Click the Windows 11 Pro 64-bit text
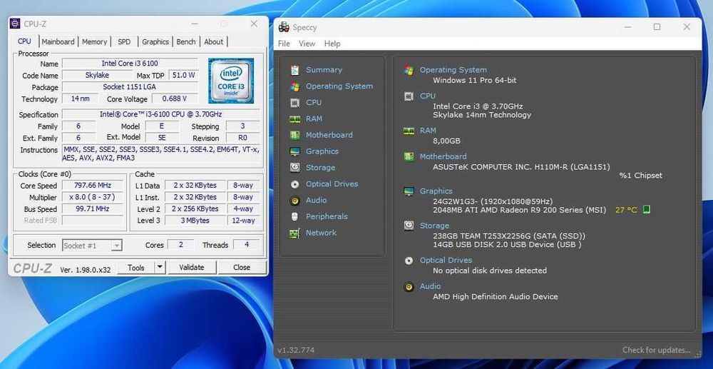Screen dimensions: 713x369 point(475,80)
